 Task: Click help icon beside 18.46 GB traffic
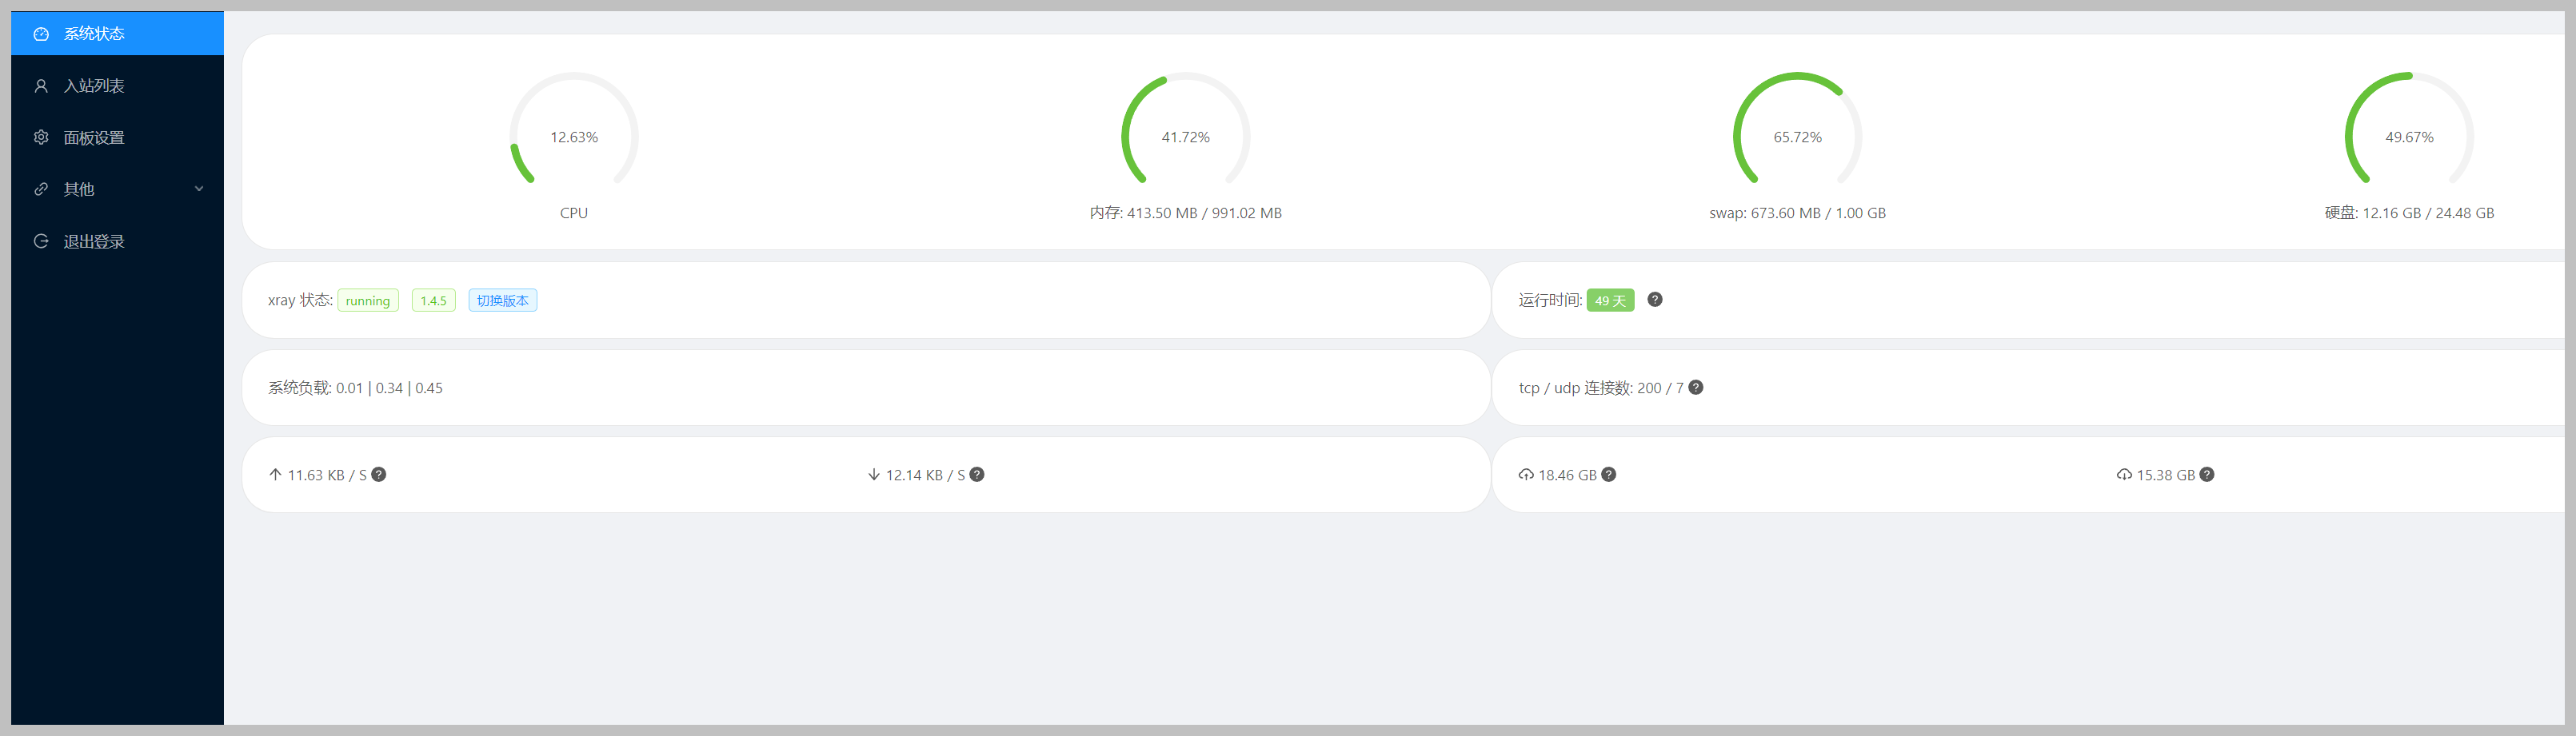point(1608,475)
